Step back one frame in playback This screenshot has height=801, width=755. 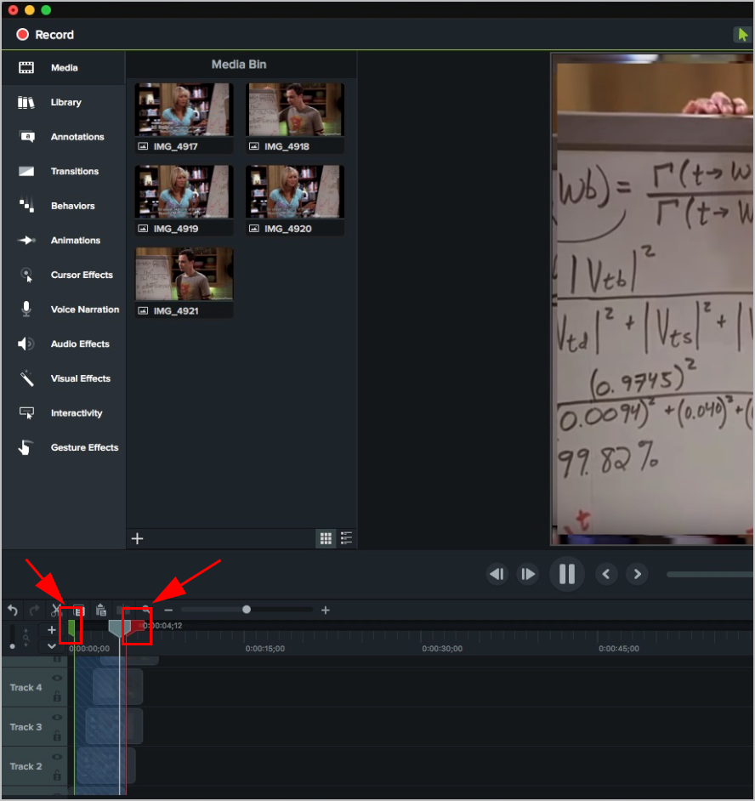[x=497, y=574]
